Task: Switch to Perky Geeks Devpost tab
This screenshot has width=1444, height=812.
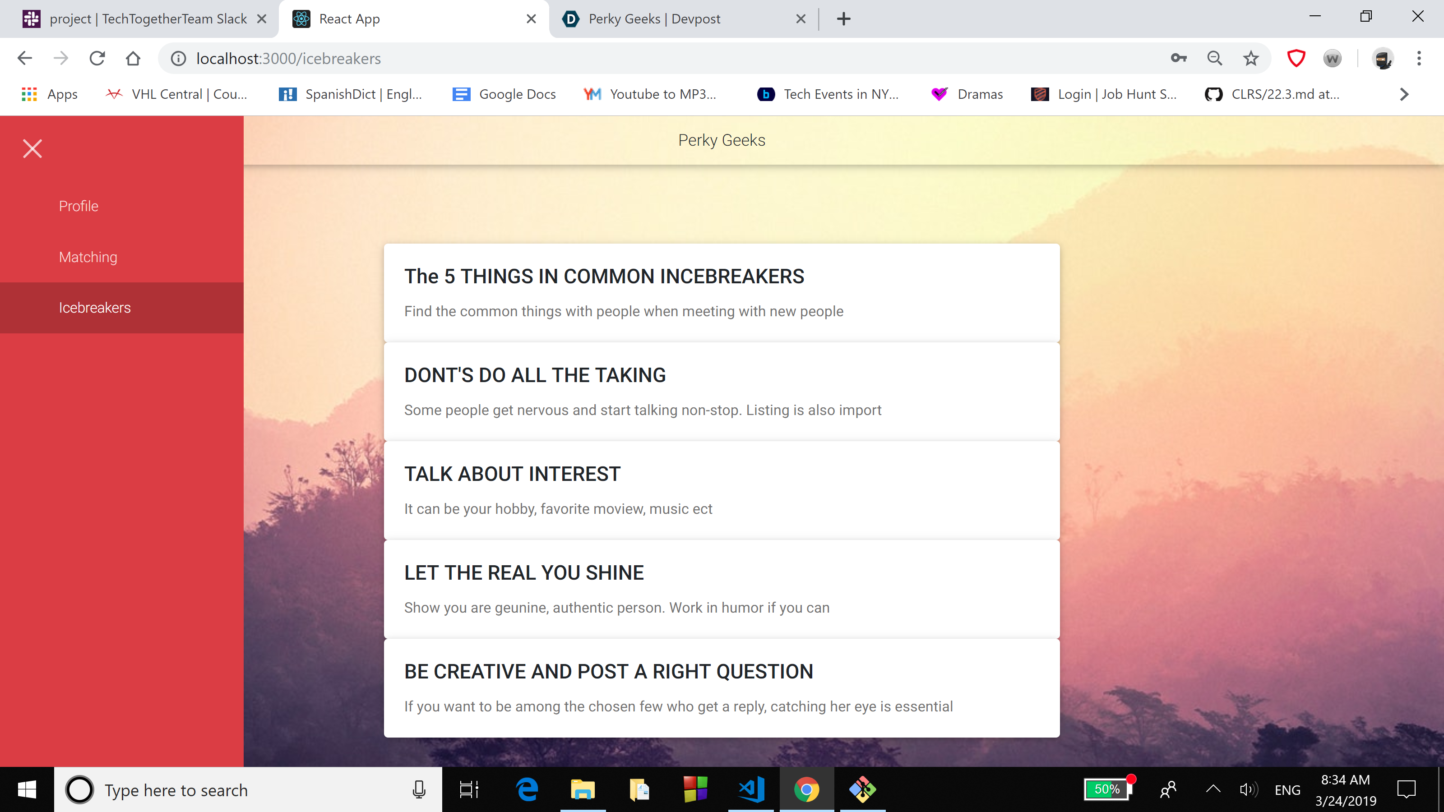Action: (x=653, y=19)
